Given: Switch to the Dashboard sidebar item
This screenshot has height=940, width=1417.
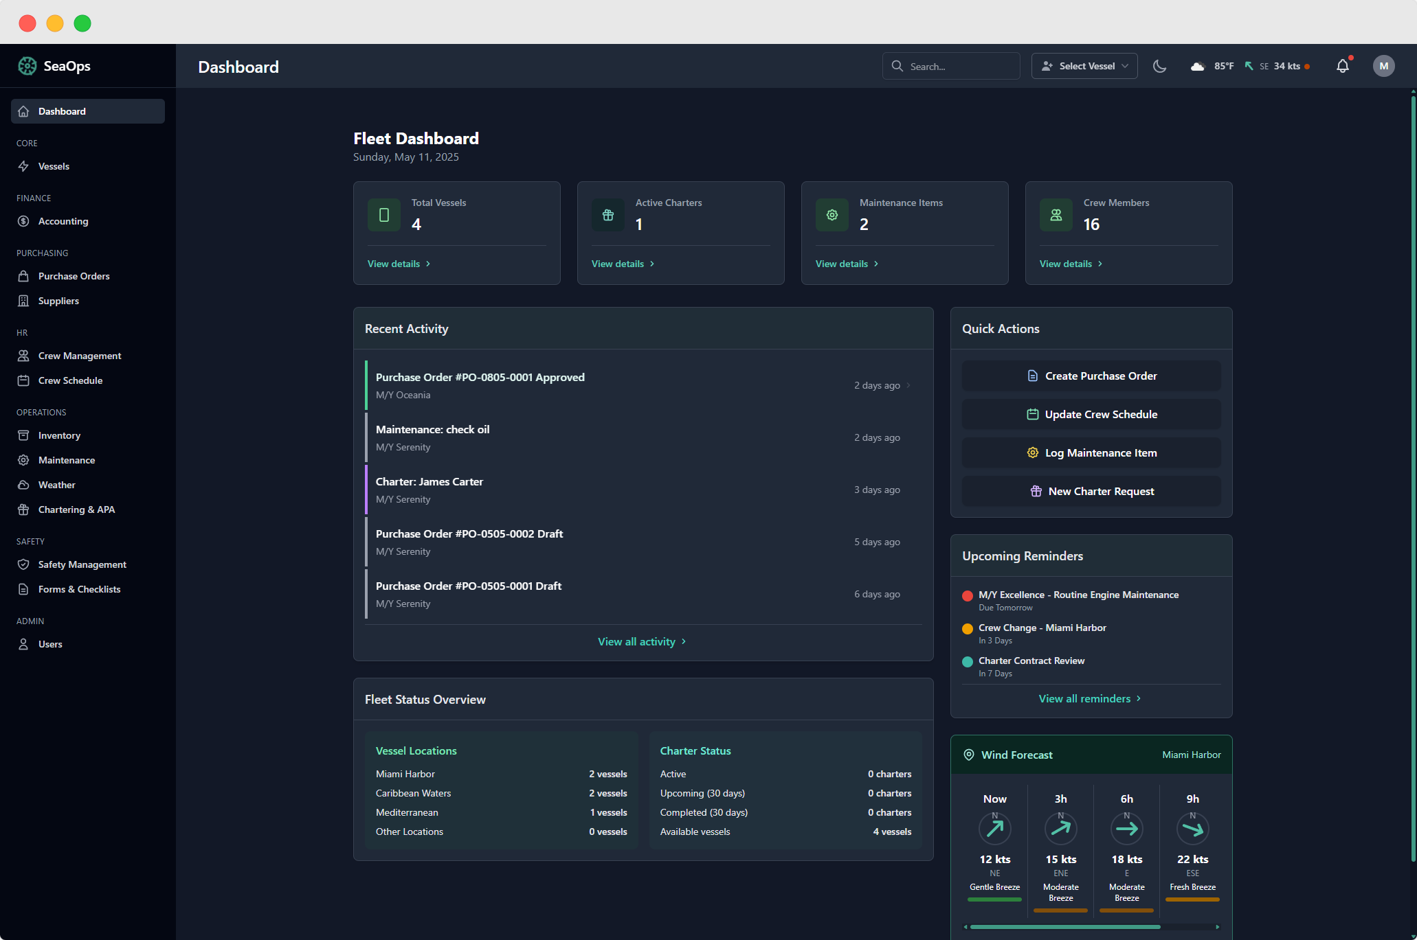Looking at the screenshot, I should tap(62, 111).
